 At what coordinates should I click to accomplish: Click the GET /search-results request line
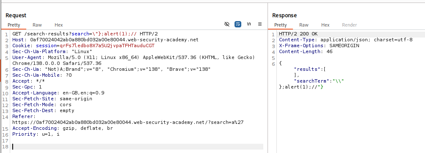(85, 34)
